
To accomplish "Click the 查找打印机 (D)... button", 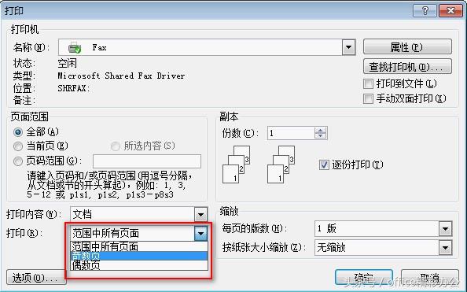I will click(407, 67).
